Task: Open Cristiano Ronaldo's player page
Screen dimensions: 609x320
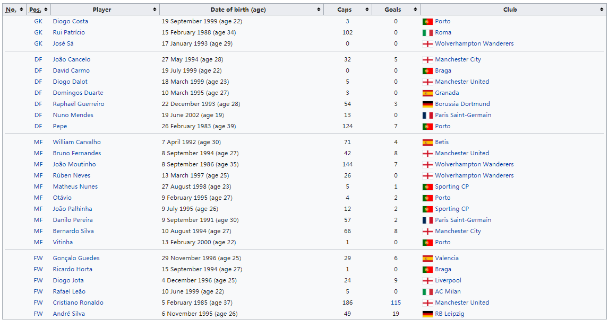Action: pos(78,303)
